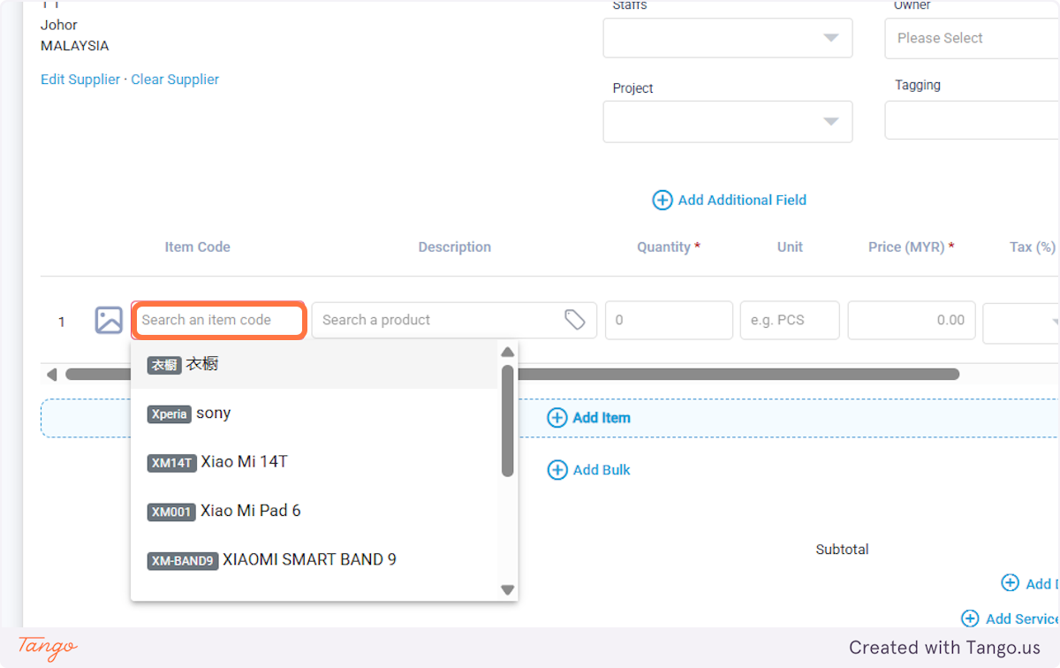Select the XM14T Xiao Mi 14T item
The height and width of the screenshot is (668, 1060).
click(314, 462)
